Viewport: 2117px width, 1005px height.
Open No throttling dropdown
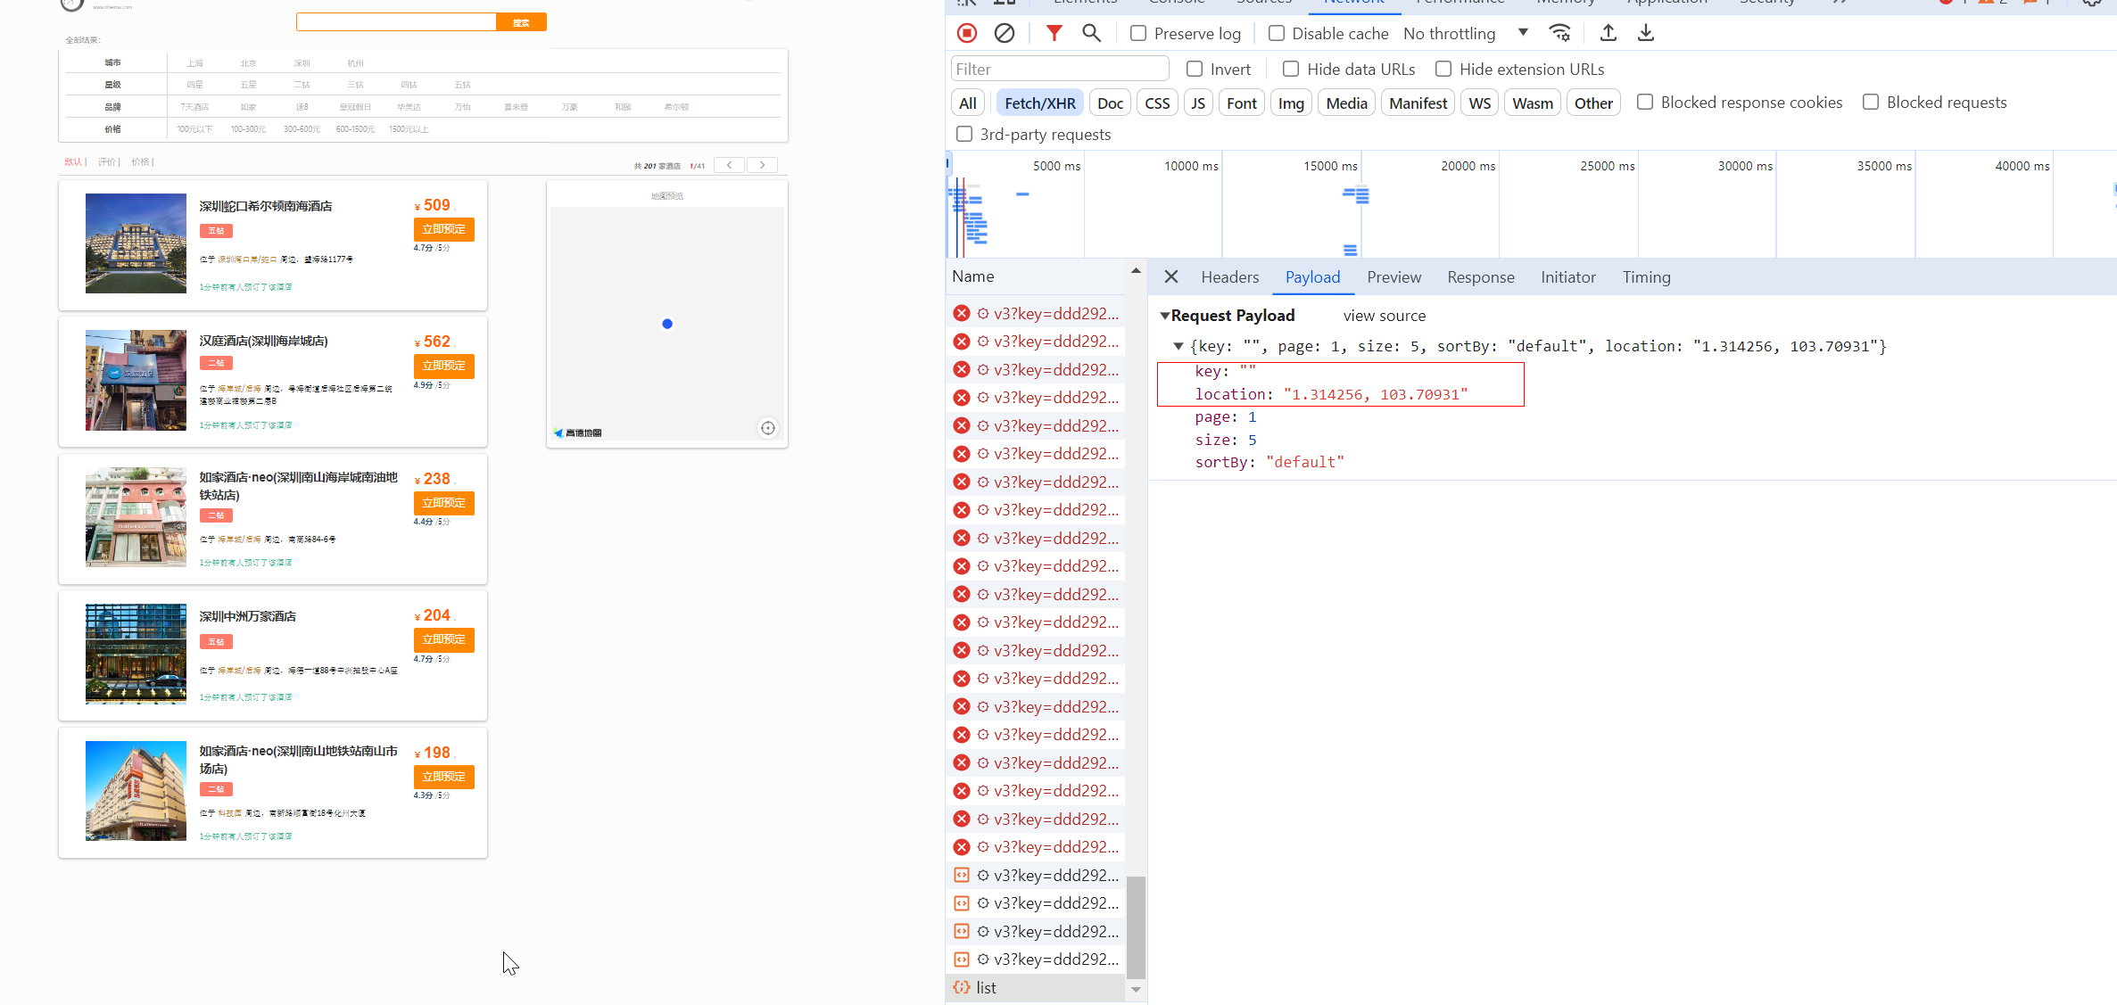[x=1465, y=33]
